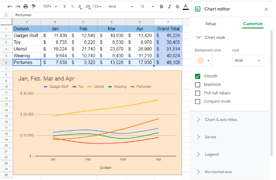This screenshot has width=276, height=180.
Task: Switch to the Customize tab
Action: coord(253,24)
